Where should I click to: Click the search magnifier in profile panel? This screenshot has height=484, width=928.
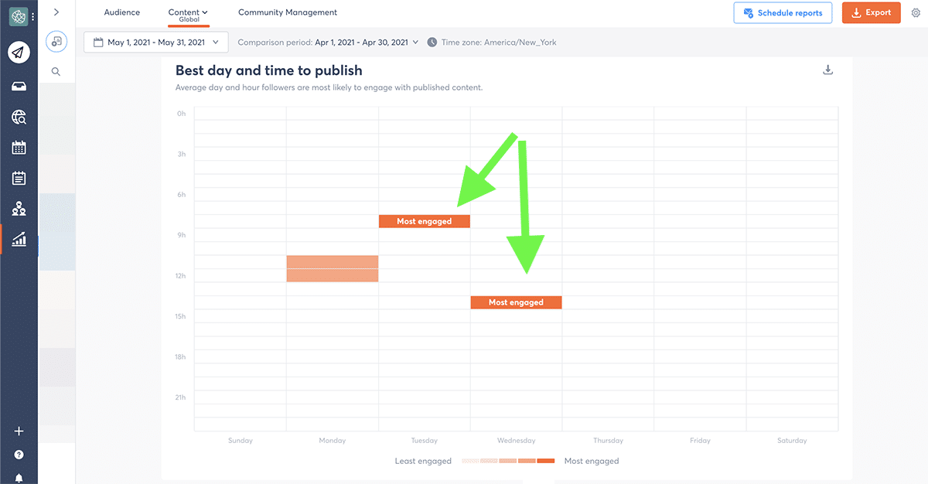[56, 71]
